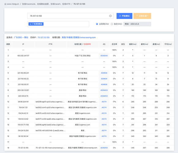The image size is (178, 153).
Task: Click the 美国/加利福尼亚州/圣何塞/cogentco location cell
Action: click(82, 102)
